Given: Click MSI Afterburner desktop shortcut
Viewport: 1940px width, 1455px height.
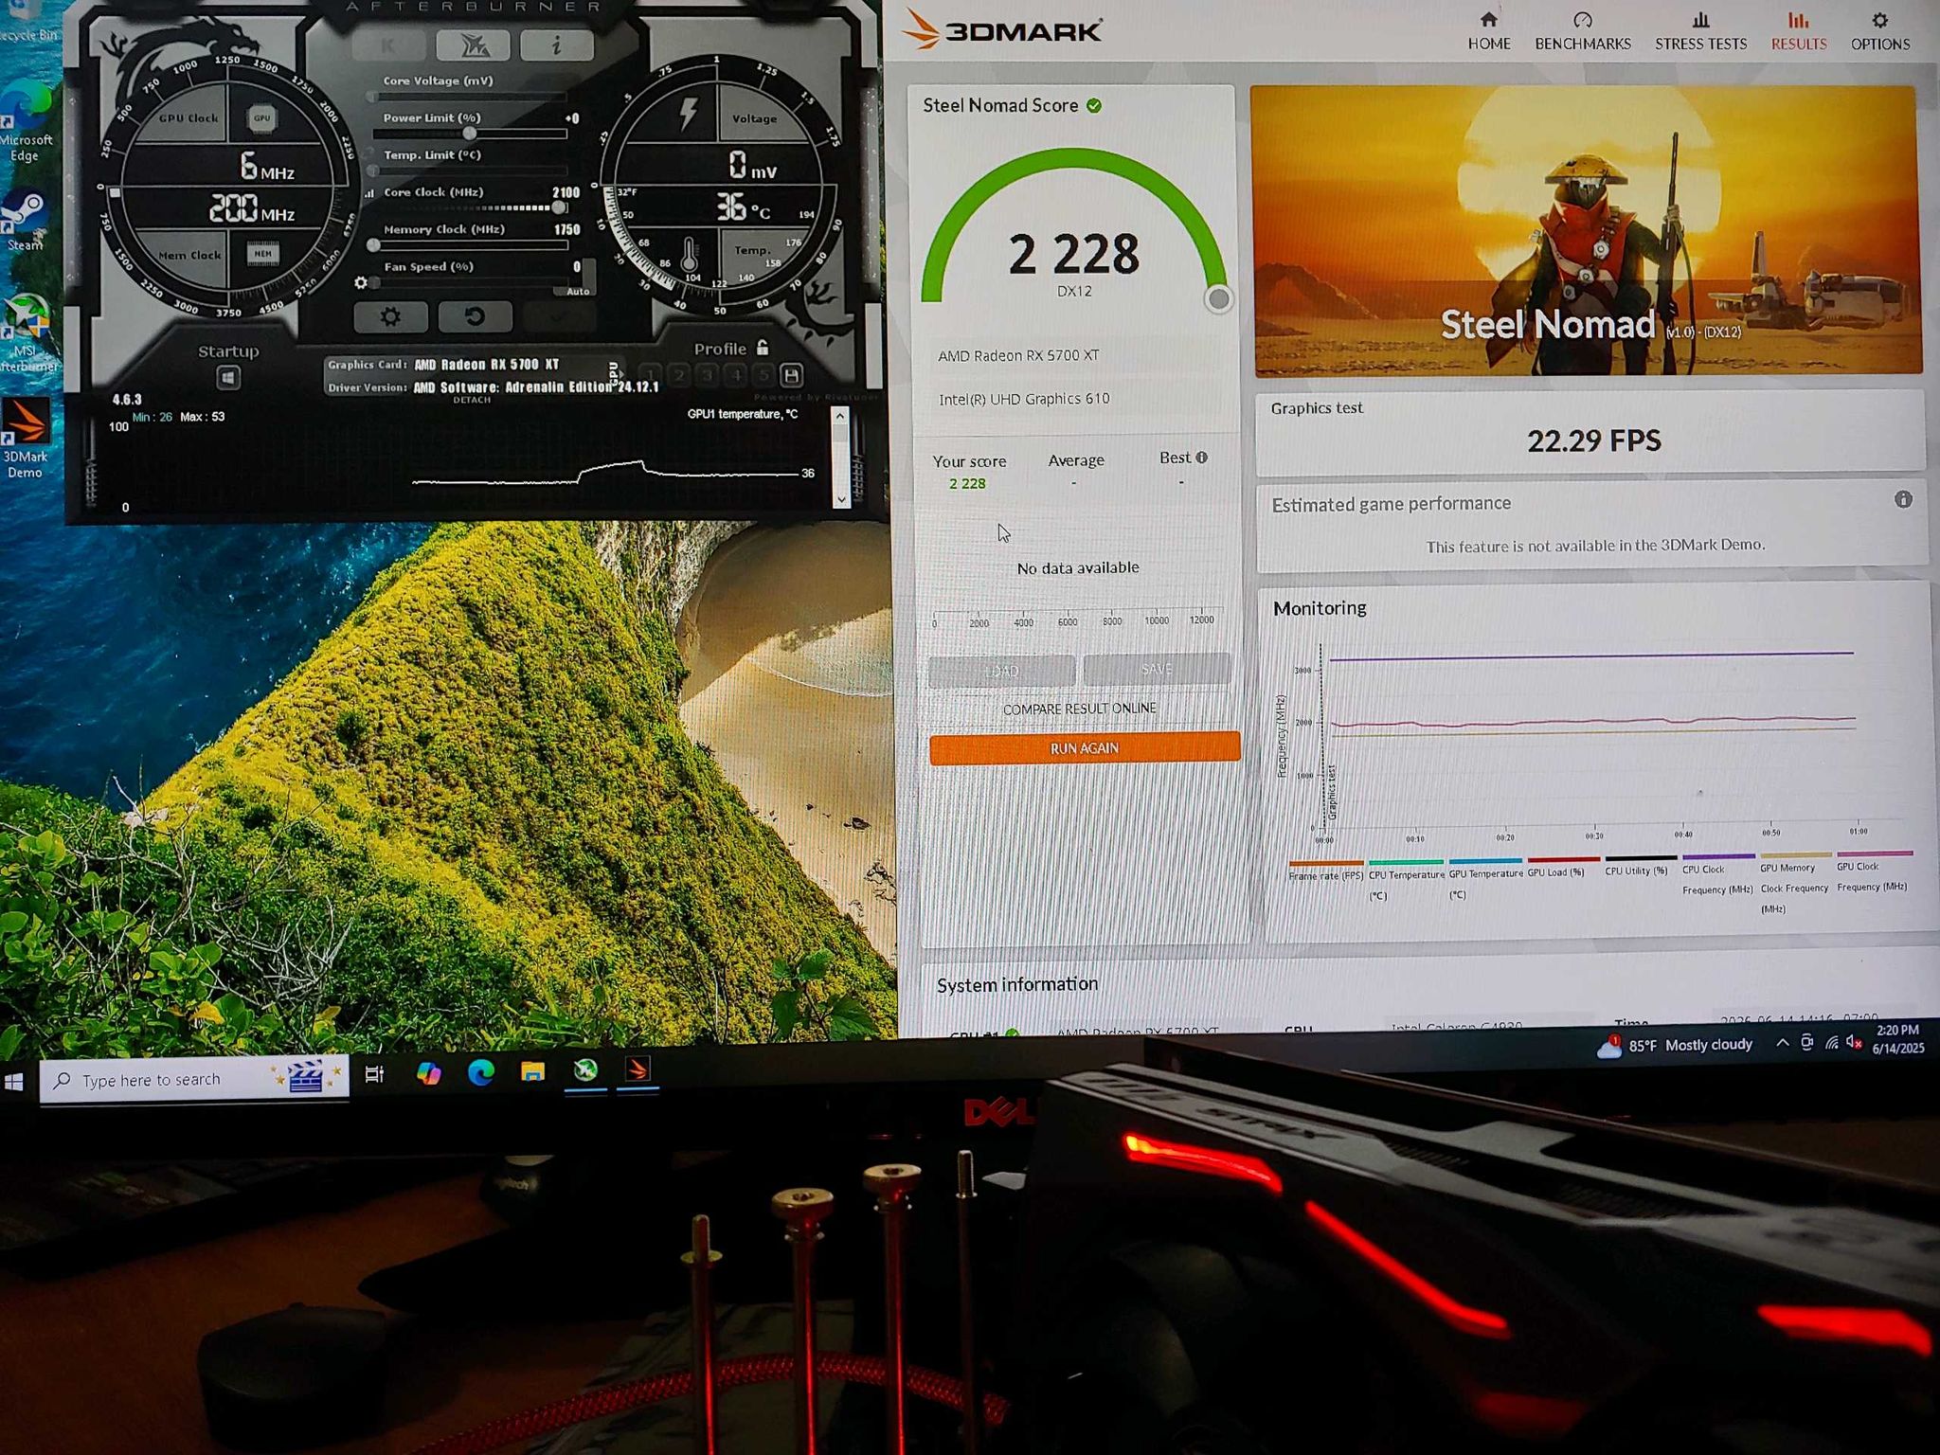Looking at the screenshot, I should [x=27, y=333].
